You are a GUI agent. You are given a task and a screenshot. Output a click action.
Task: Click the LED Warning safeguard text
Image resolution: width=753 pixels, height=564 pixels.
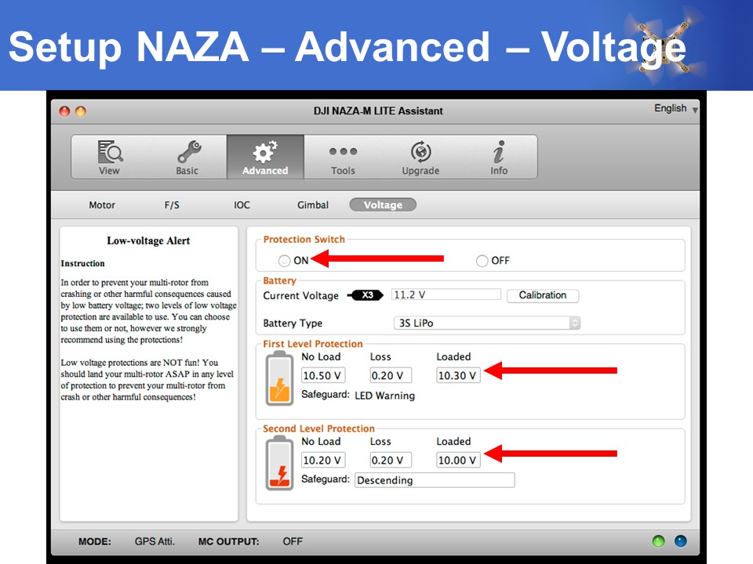384,396
